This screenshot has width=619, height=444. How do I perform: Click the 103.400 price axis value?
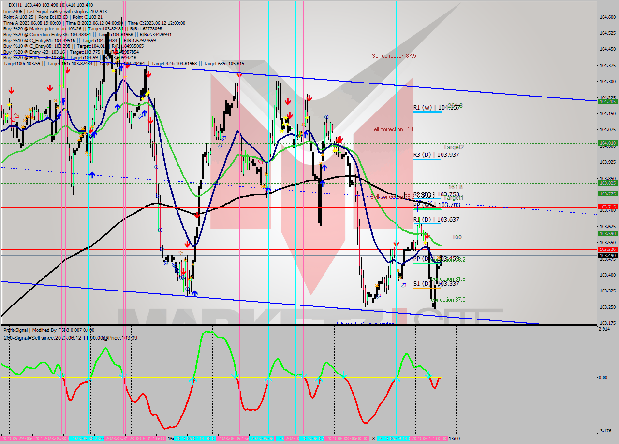pyautogui.click(x=607, y=275)
